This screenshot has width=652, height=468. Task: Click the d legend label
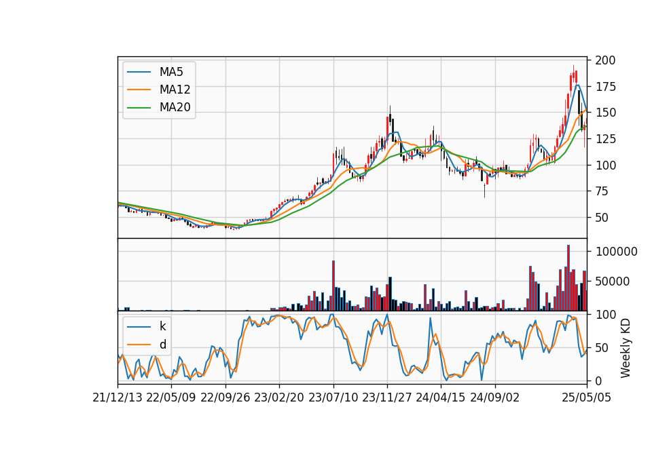click(162, 345)
